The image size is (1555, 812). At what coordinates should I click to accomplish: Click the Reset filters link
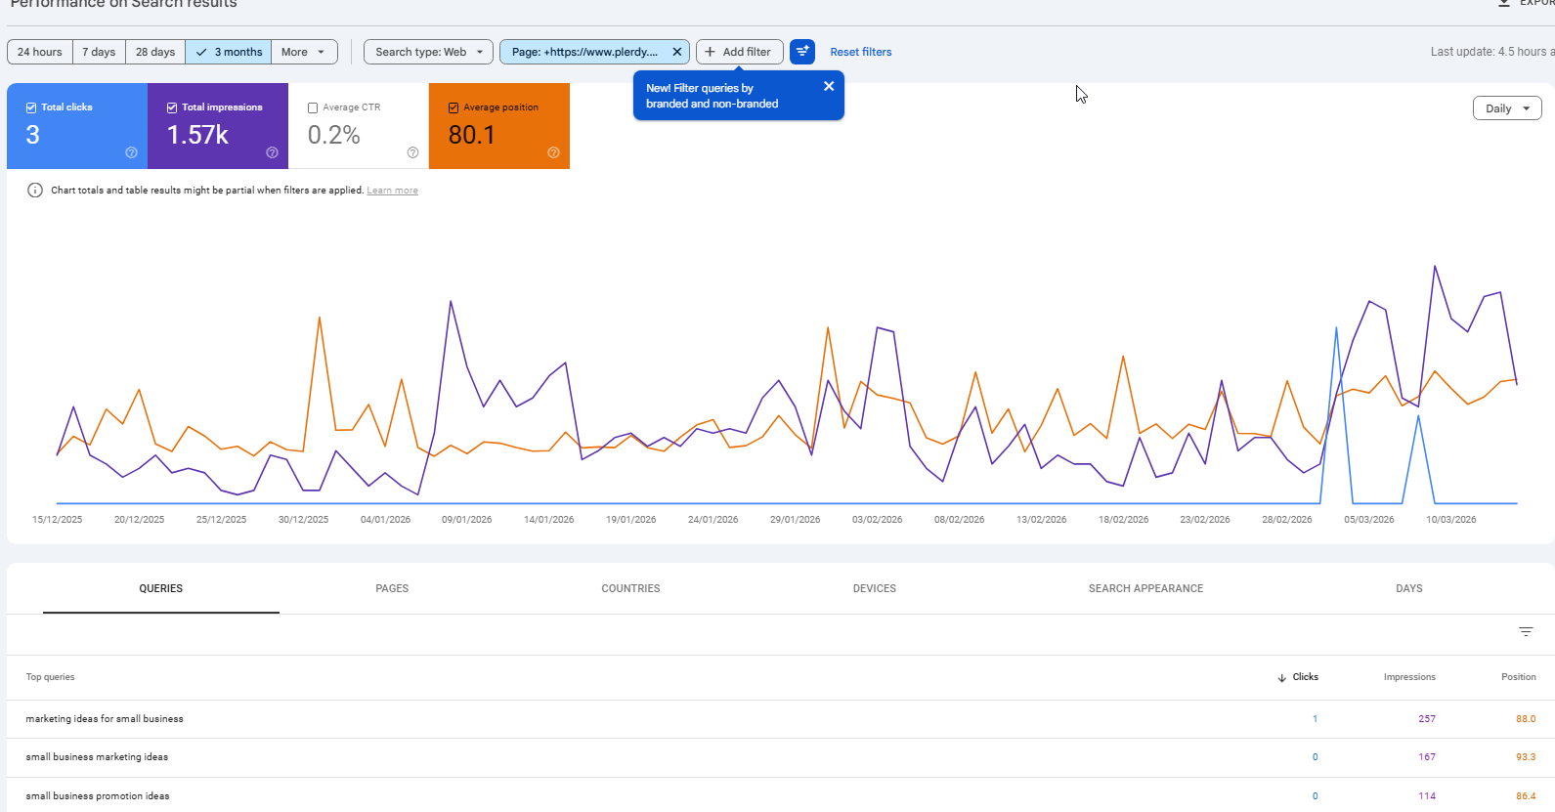click(860, 52)
